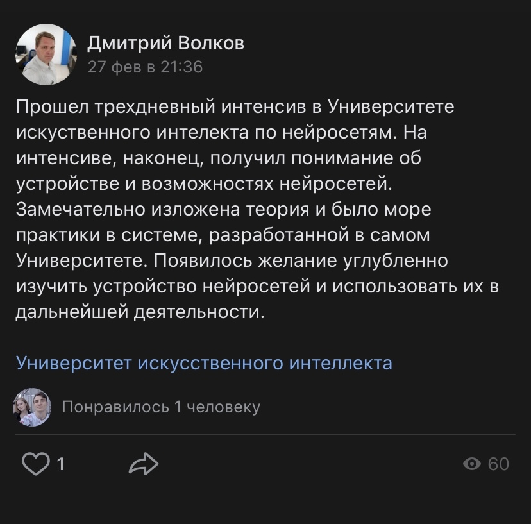
Task: Click the post's first line starting "Прошел трехдневный"
Action: [x=235, y=106]
